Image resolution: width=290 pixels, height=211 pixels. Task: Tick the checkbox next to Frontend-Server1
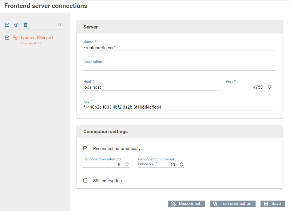[7, 38]
